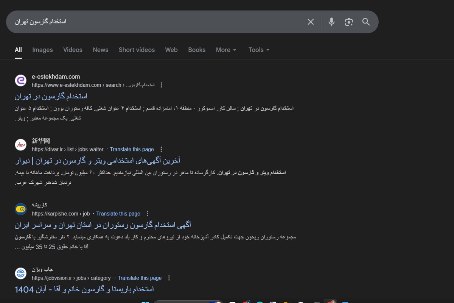Click the Karpishe yellow favicon
This screenshot has height=303, width=454.
tap(20, 209)
